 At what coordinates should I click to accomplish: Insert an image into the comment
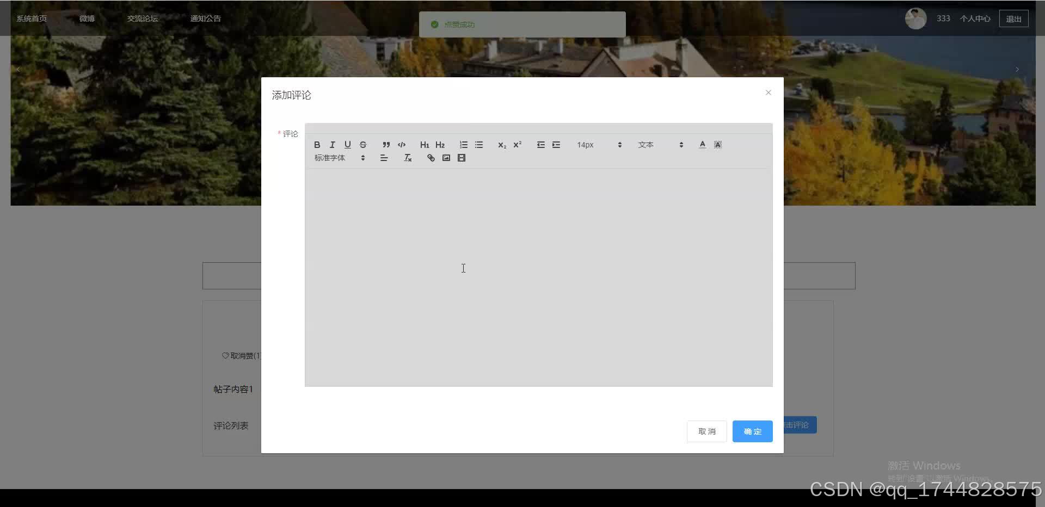[x=446, y=158]
